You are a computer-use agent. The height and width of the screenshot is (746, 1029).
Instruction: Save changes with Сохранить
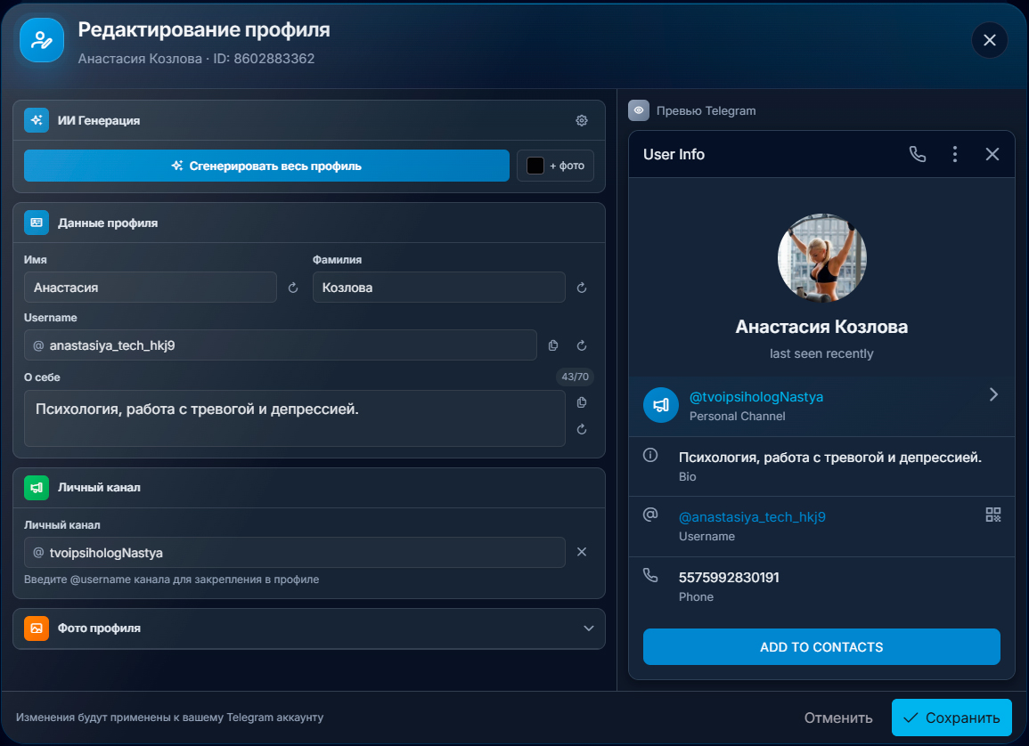pyautogui.click(x=951, y=718)
